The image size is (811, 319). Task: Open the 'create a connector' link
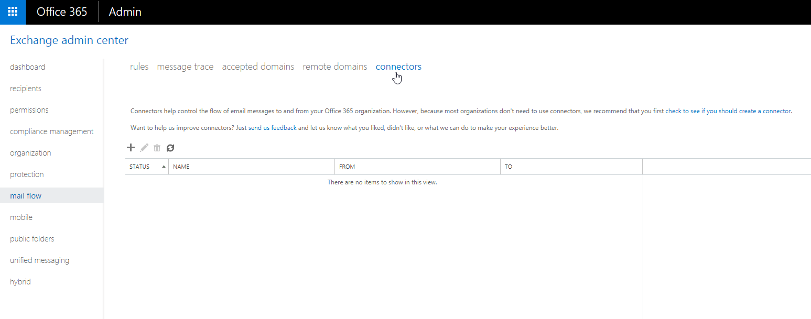tap(764, 111)
